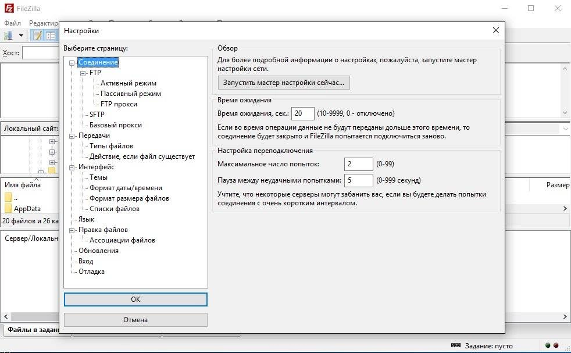571x353 pixels.
Task: Click the 'Задание: пусто' status text
Action: (488, 345)
